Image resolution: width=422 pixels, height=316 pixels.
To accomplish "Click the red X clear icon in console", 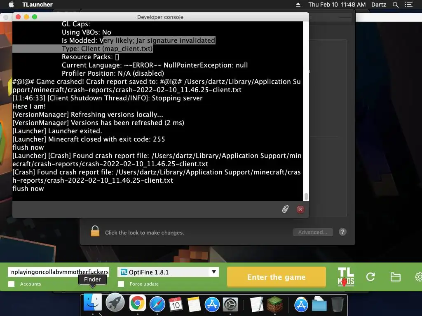I will point(300,209).
